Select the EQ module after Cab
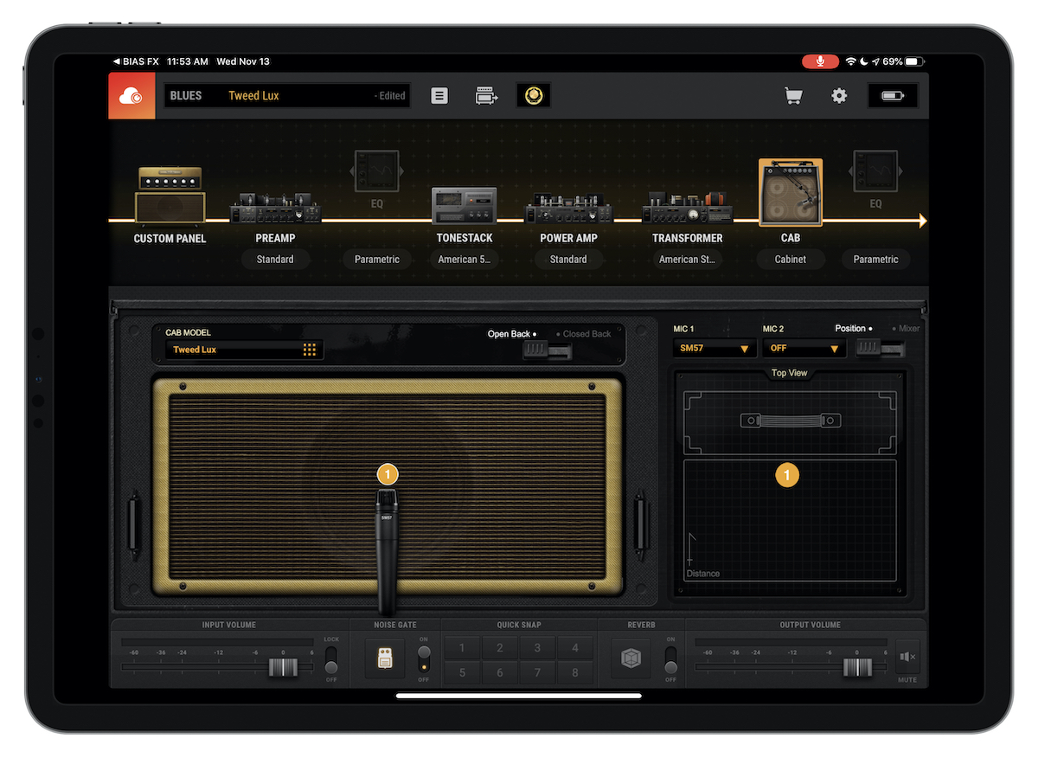Image resolution: width=1038 pixels, height=758 pixels. (875, 171)
